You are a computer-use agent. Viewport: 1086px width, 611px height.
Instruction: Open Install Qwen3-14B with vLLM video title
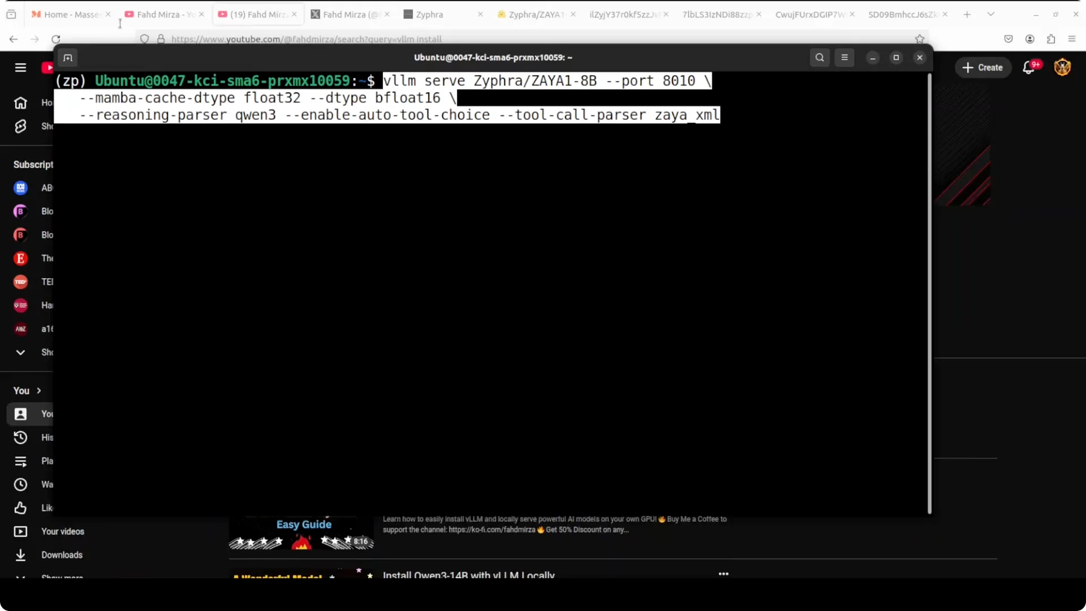pos(468,574)
